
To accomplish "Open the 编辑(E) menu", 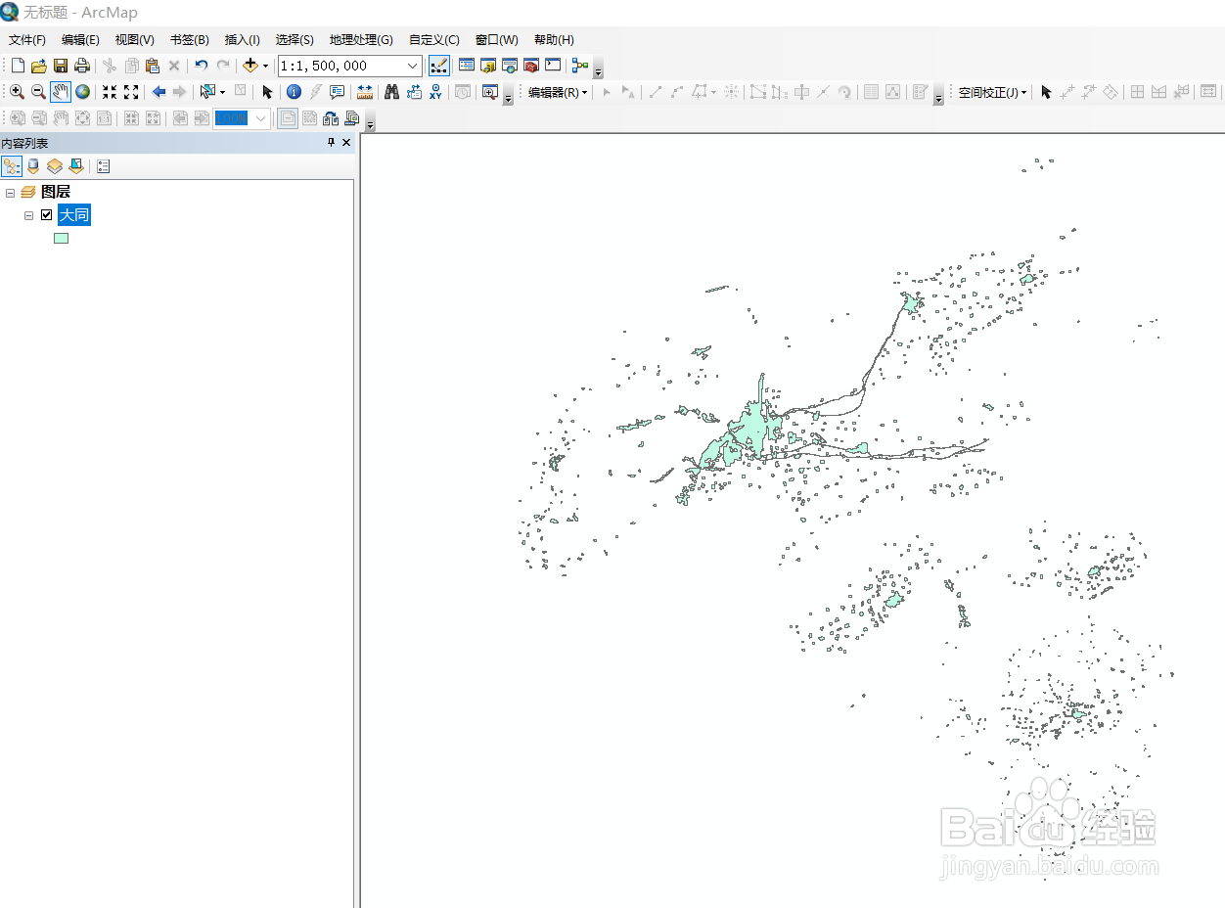I will point(80,40).
